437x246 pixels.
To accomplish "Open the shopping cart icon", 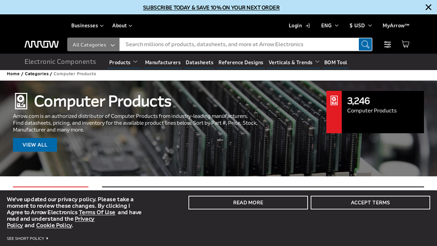I will click(x=405, y=44).
